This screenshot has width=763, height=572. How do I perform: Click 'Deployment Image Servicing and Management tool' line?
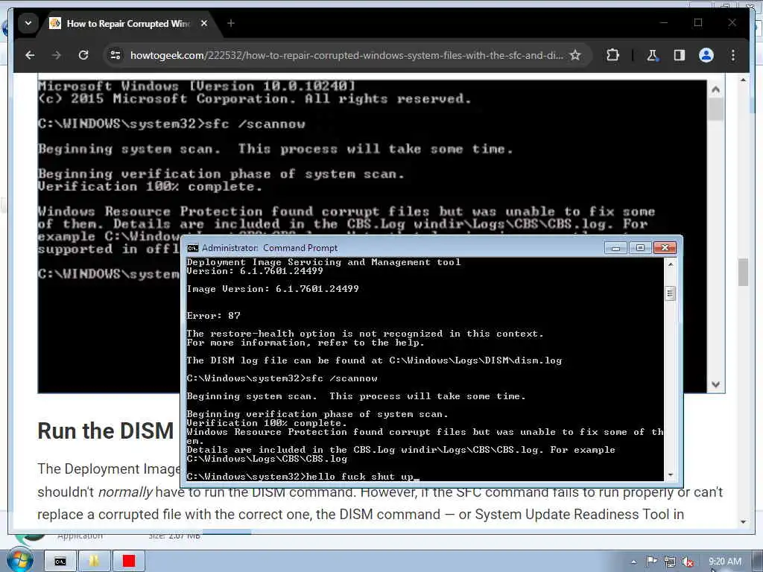[x=323, y=262]
